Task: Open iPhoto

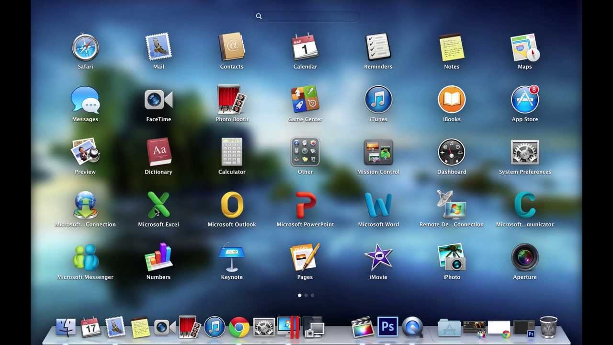Action: click(452, 258)
